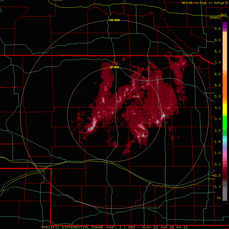Select the -1.3 value on the color scale
The width and height of the screenshot is (229, 229).
217,187
